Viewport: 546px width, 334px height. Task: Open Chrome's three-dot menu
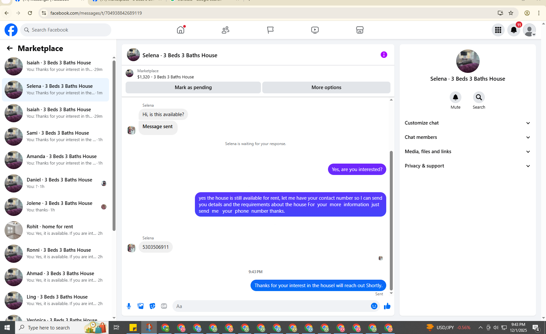tap(539, 13)
